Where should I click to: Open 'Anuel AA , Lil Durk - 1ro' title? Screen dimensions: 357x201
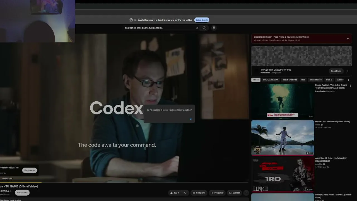[331, 159]
